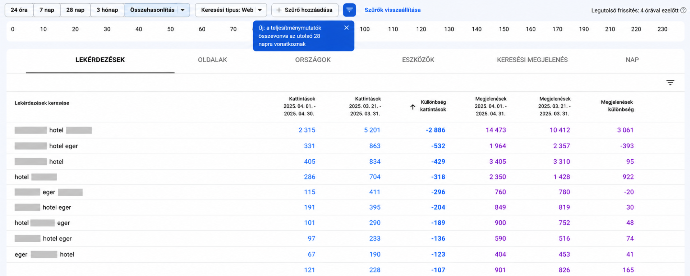Switch to the ESZKÖZÖK tab
690x276 pixels.
pyautogui.click(x=418, y=60)
